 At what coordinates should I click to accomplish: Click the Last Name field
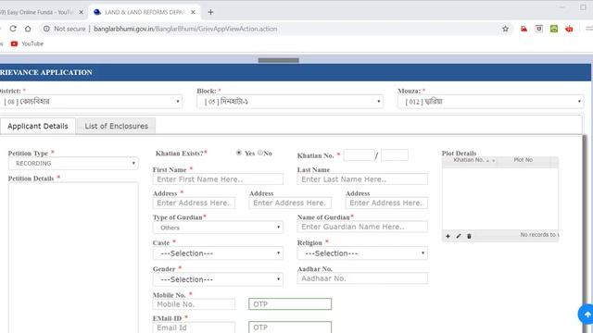(x=362, y=179)
